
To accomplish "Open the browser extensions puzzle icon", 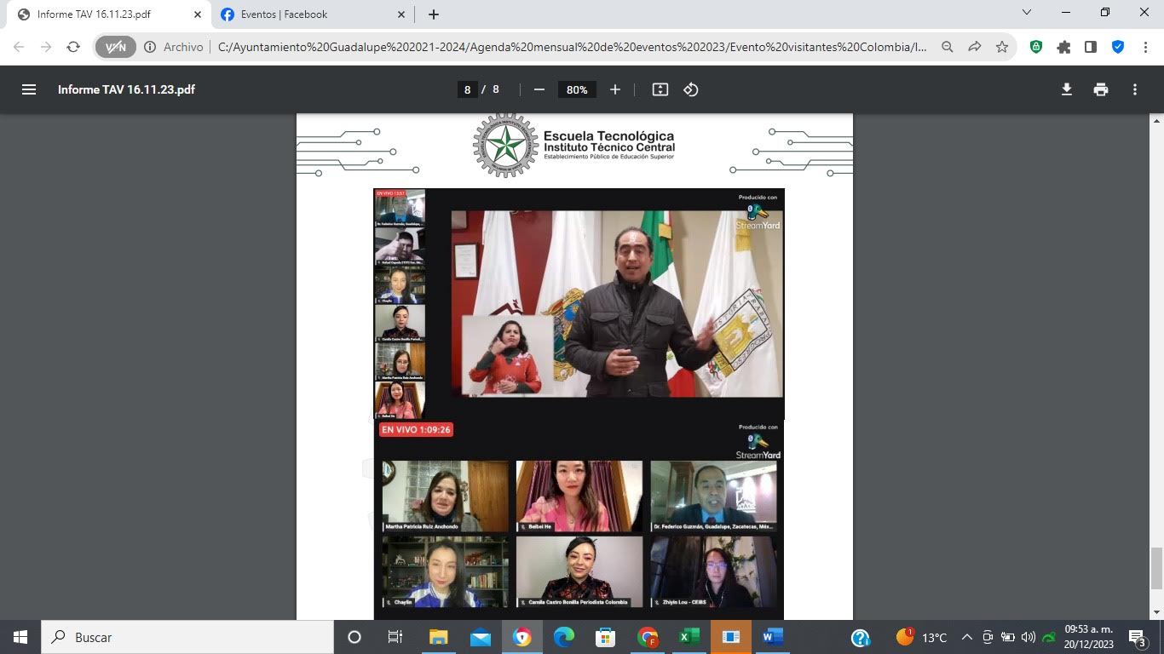I will (x=1063, y=47).
